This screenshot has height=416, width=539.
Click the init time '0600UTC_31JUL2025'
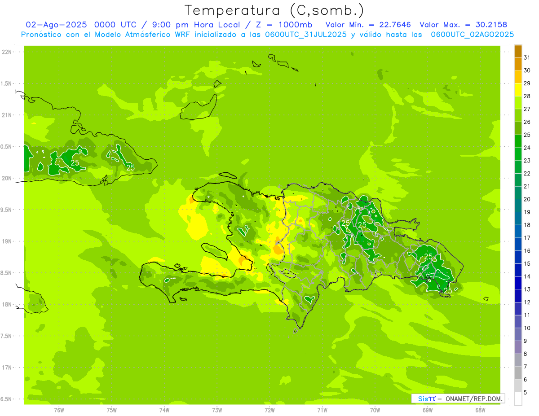click(x=305, y=35)
